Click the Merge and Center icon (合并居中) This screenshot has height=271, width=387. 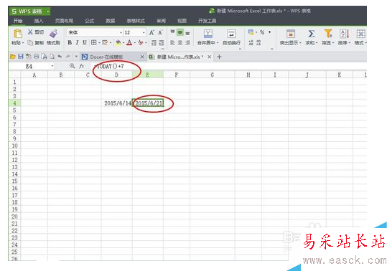click(208, 34)
